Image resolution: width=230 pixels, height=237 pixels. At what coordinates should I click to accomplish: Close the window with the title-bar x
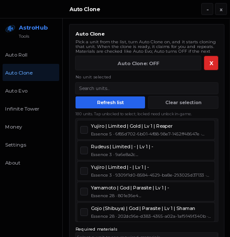(221, 9)
